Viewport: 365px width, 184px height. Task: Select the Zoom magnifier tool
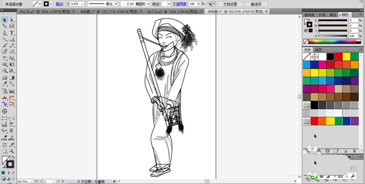[x=12, y=151]
